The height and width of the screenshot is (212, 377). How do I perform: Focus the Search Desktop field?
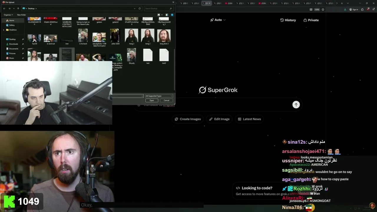pos(158,9)
